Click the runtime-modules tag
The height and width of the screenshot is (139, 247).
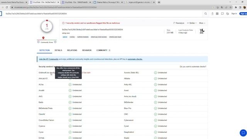pyautogui.click(x=83, y=37)
